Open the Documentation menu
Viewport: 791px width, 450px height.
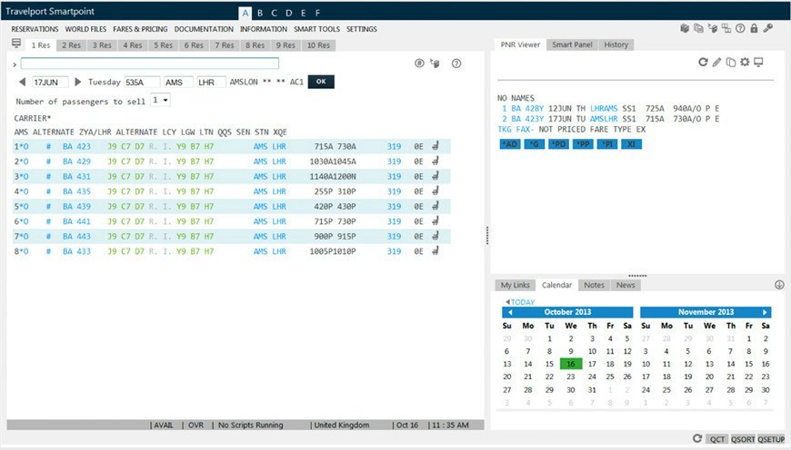[204, 29]
